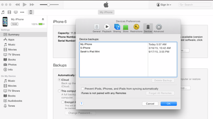Click the 16GB capacity badge

(14, 24)
